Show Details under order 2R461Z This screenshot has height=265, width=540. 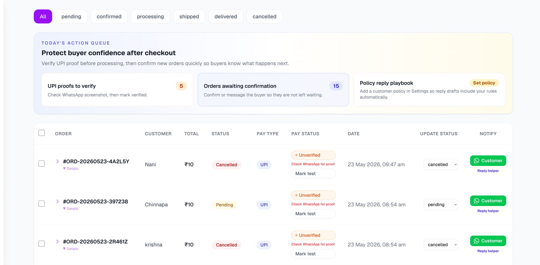coord(70,249)
